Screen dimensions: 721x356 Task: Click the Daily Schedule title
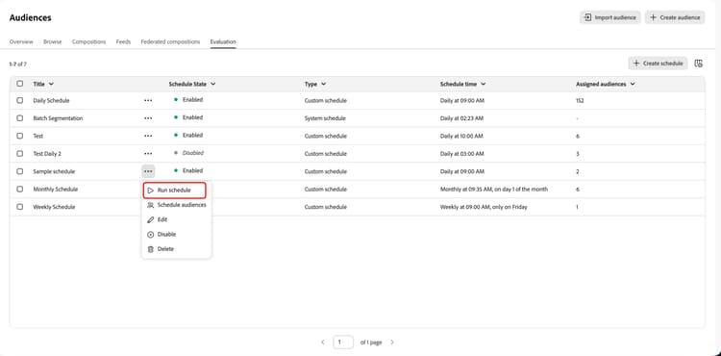(51, 100)
